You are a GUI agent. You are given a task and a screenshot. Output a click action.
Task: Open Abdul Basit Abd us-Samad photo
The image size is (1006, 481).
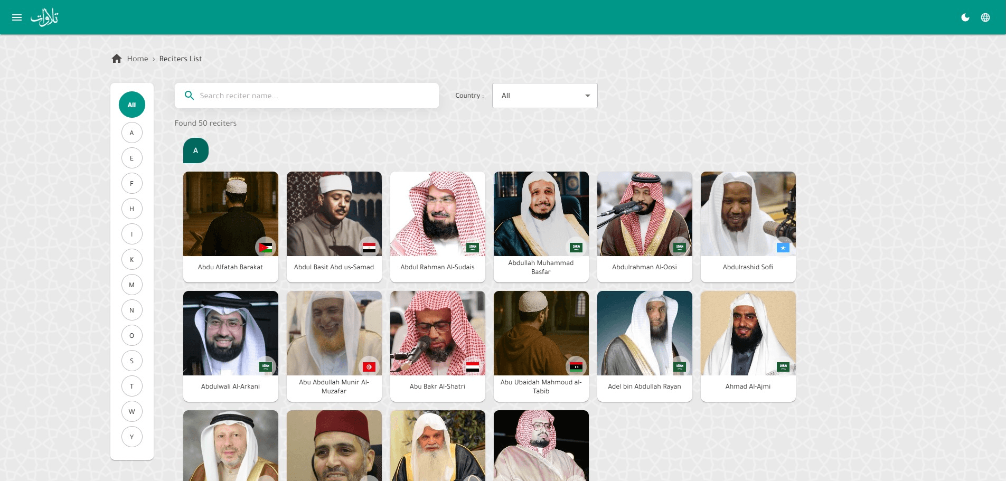point(334,214)
